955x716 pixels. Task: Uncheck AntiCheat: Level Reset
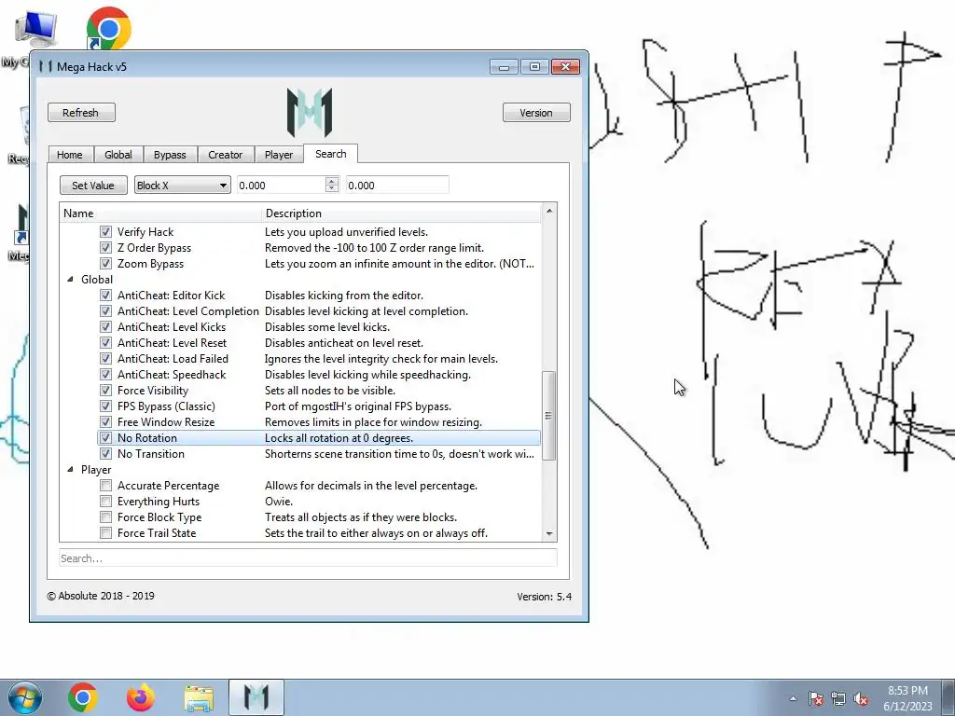tap(106, 343)
